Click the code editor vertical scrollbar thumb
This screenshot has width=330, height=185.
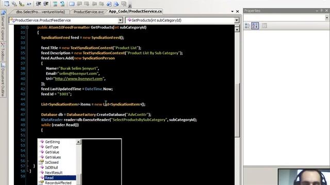click(x=237, y=110)
